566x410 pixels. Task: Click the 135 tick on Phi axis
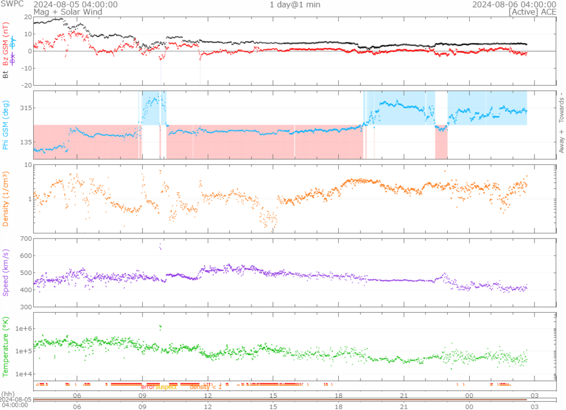(x=26, y=142)
